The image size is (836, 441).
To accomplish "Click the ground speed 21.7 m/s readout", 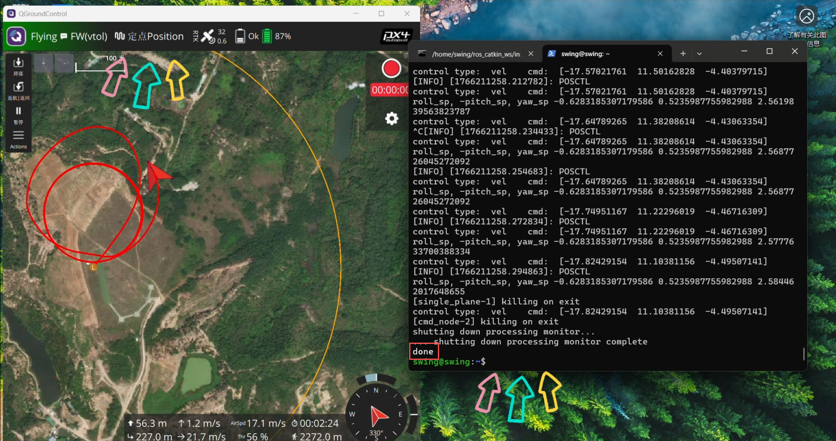I will point(202,436).
